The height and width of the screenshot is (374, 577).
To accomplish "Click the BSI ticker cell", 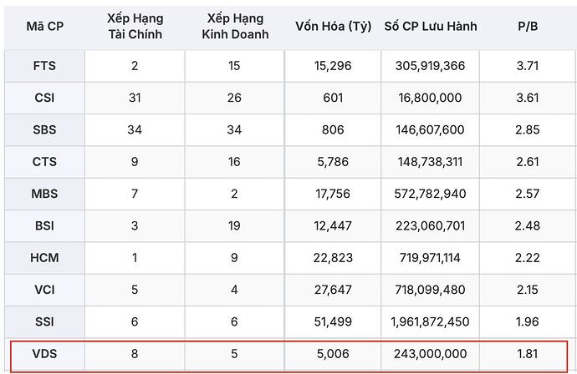I will pyautogui.click(x=44, y=226).
